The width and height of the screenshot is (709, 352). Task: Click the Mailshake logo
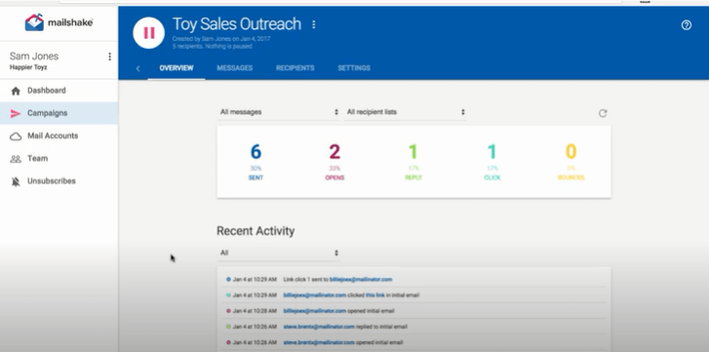(59, 22)
